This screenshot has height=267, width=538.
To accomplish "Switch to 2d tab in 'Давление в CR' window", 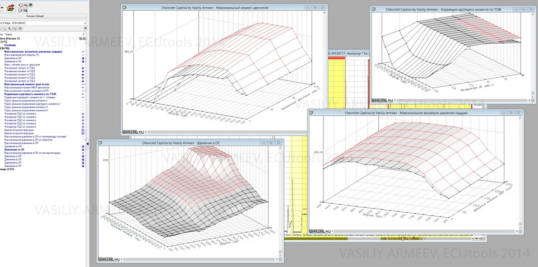I will pyautogui.click(x=110, y=259).
